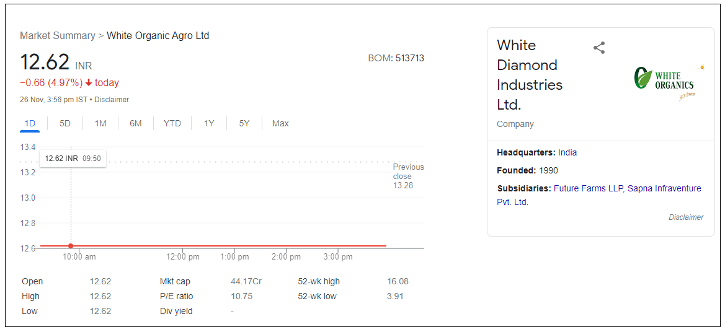The image size is (725, 332).
Task: Click Disclaimer link under the price timestamp
Action: (x=112, y=99)
